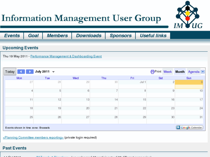This screenshot has width=210, height=157.
Task: Open the Goal navigation item
Action: [33, 36]
